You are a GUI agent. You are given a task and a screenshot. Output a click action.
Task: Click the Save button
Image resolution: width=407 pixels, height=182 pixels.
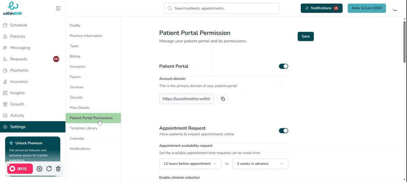(305, 36)
